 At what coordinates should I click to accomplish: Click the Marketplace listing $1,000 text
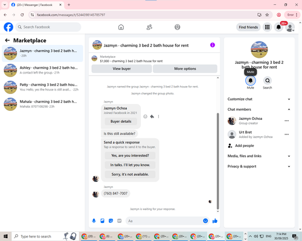[131, 61]
